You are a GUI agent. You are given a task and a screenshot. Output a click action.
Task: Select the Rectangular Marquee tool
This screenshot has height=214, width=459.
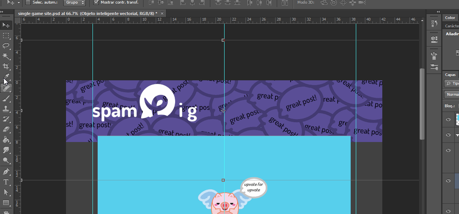tap(6, 36)
